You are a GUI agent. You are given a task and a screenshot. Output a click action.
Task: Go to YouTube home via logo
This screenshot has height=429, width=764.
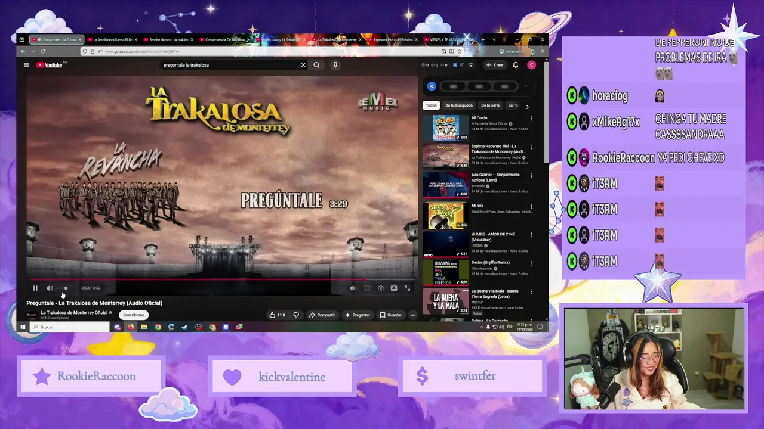pos(50,65)
